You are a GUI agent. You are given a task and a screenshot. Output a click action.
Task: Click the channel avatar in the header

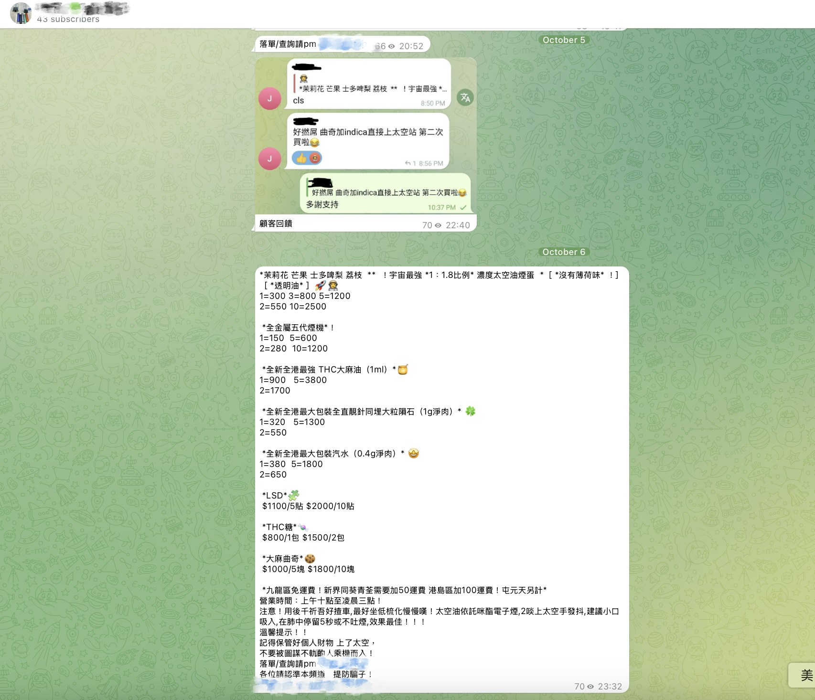(x=21, y=13)
